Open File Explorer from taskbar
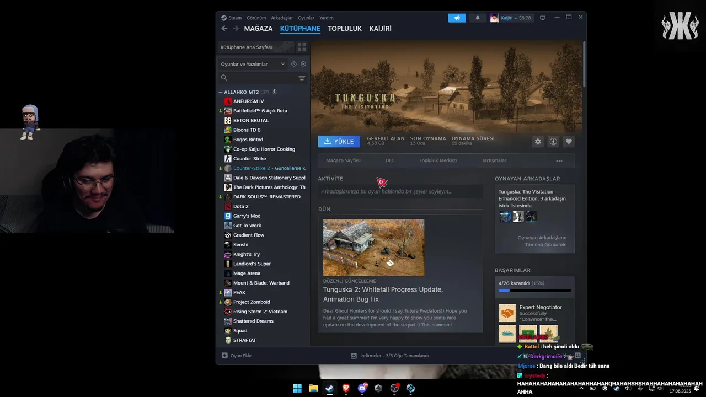Viewport: 706px width, 397px height. 313,388
